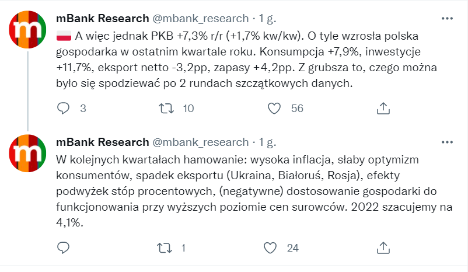468x272 pixels.
Task: Open second tweet's '1 g.' timestamp
Action: 267,142
